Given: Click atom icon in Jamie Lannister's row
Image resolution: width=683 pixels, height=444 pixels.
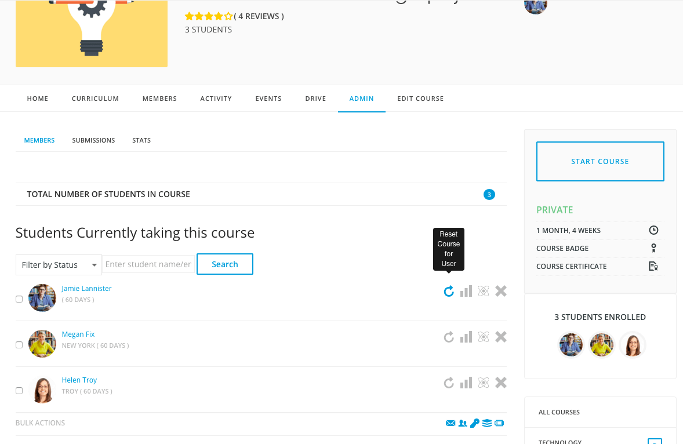Looking at the screenshot, I should pos(484,292).
